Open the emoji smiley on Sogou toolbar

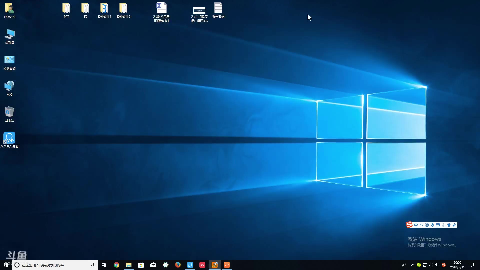coord(427,225)
